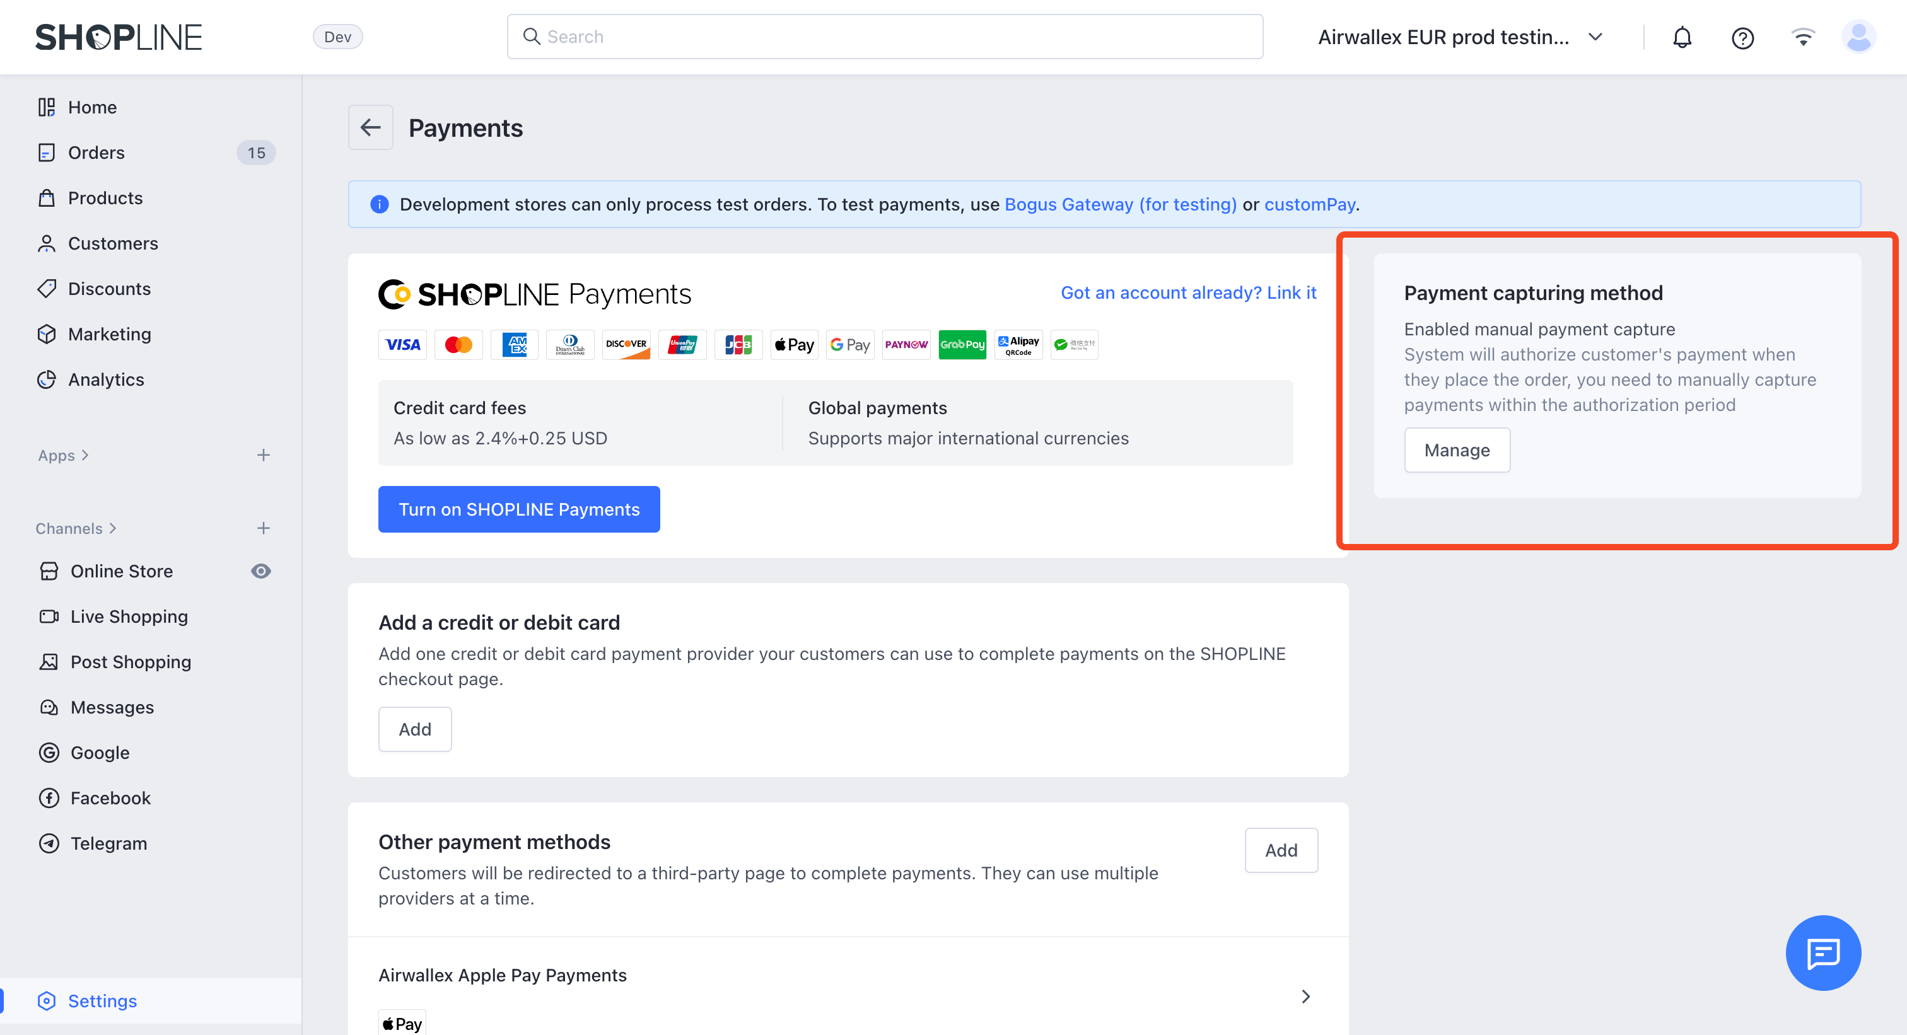
Task: Click the back arrow beside Payments
Action: [x=370, y=127]
